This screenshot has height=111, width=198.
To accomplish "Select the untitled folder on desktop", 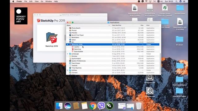I will [x=180, y=10].
